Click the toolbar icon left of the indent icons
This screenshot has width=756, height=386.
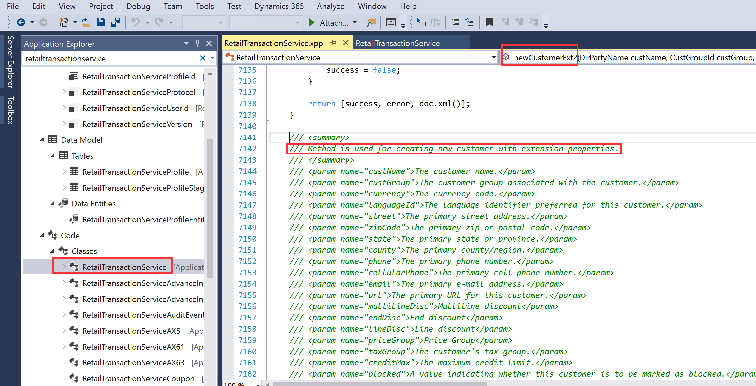pos(421,22)
